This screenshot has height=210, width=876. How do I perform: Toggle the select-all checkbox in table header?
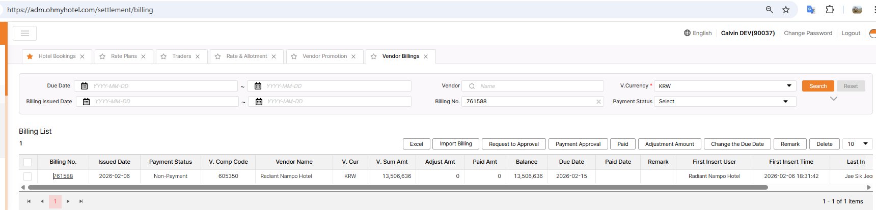(28, 162)
